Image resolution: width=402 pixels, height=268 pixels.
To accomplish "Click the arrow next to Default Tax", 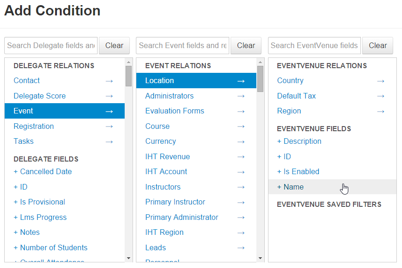I will coord(381,96).
